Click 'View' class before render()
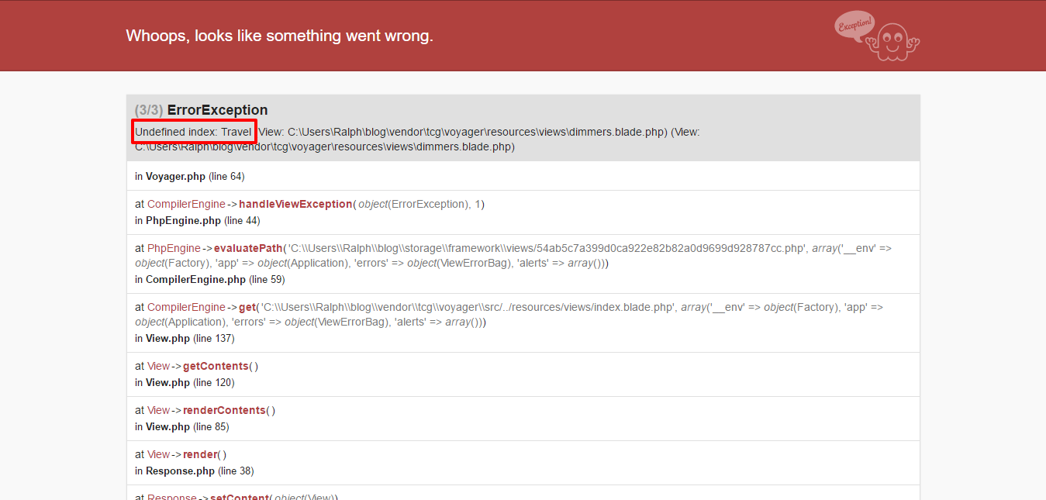 158,454
